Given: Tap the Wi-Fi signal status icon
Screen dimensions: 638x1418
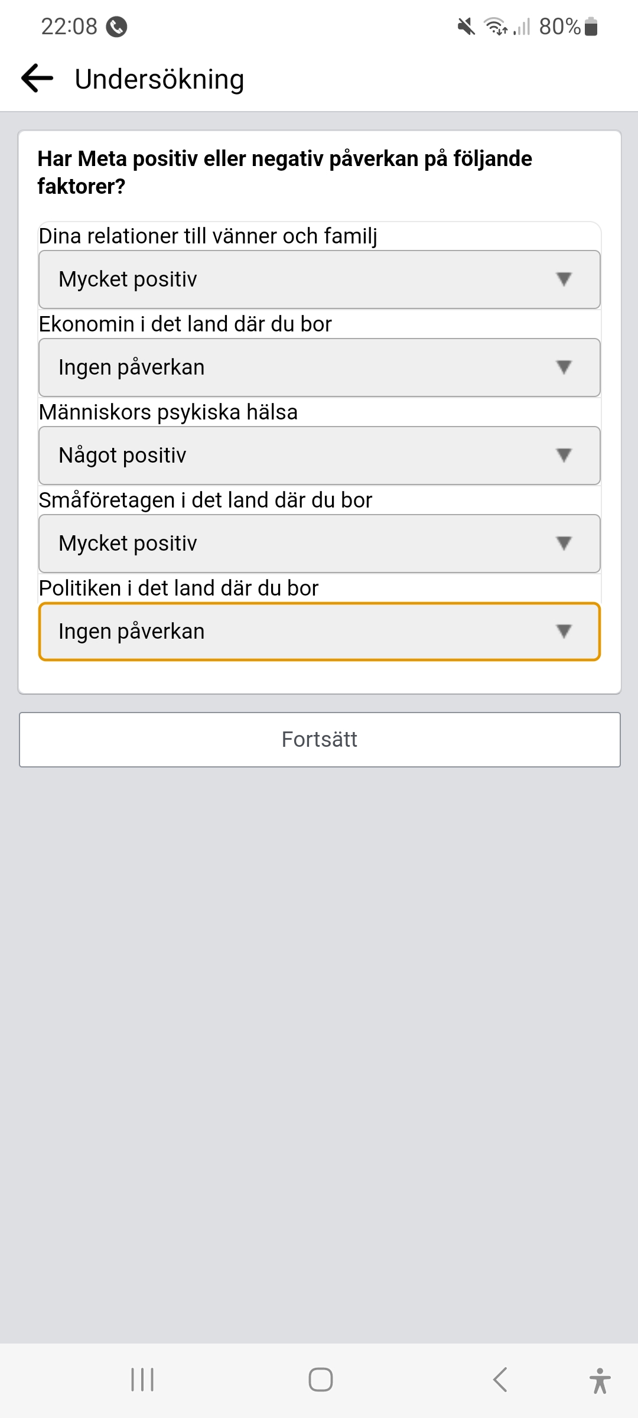Looking at the screenshot, I should 495,27.
